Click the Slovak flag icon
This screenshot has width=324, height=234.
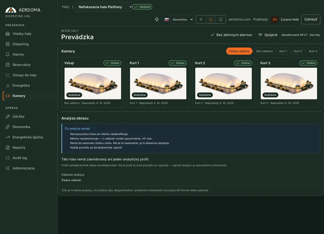[x=167, y=19]
